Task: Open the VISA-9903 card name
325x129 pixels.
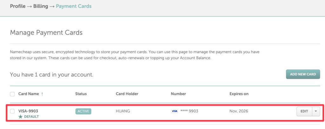Action: pyautogui.click(x=28, y=111)
